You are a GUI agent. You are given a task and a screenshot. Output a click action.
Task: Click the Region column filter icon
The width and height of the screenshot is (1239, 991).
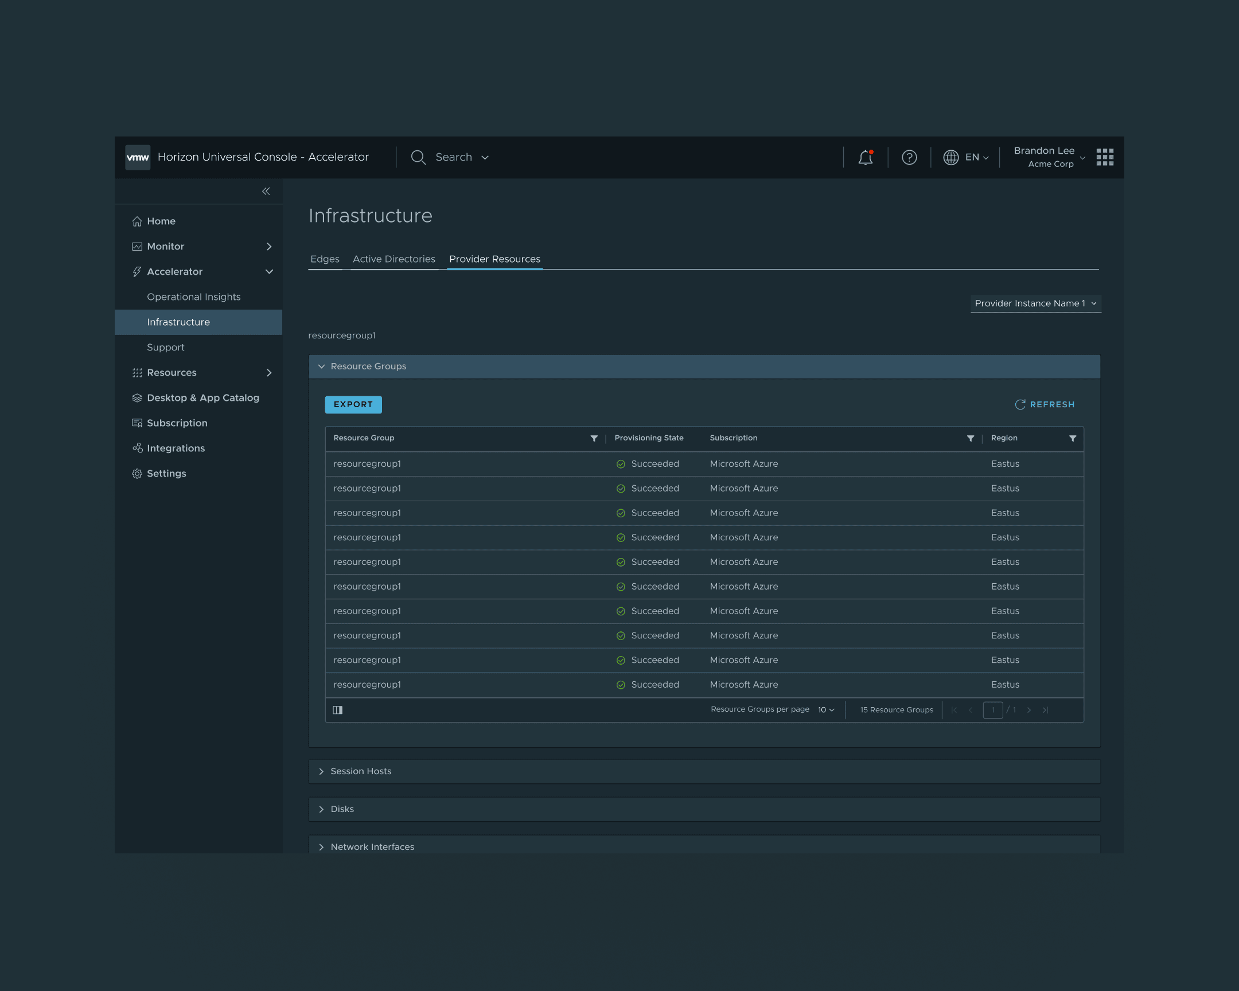point(1072,438)
